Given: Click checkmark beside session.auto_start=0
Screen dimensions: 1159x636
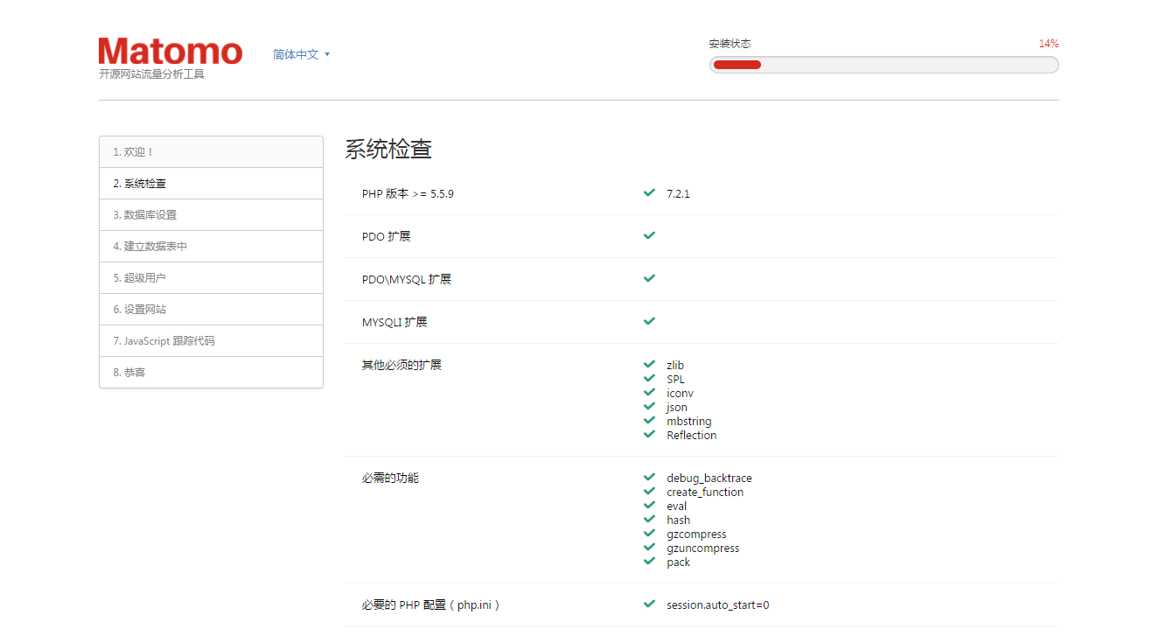Looking at the screenshot, I should 649,604.
